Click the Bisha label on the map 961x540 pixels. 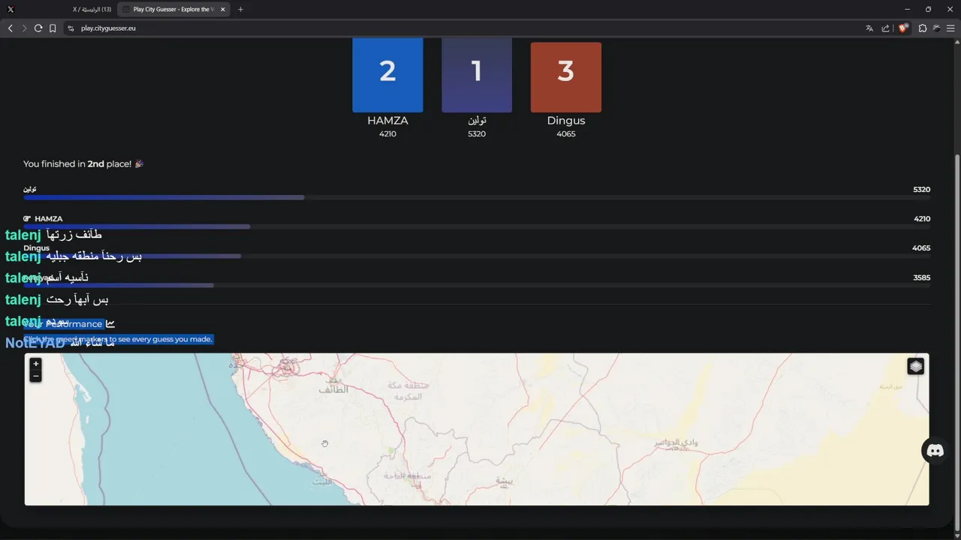(x=502, y=481)
